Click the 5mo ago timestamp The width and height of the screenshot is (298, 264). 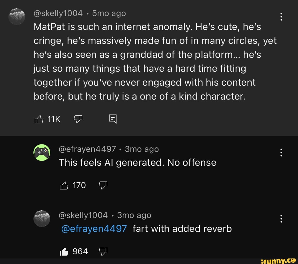pos(109,13)
